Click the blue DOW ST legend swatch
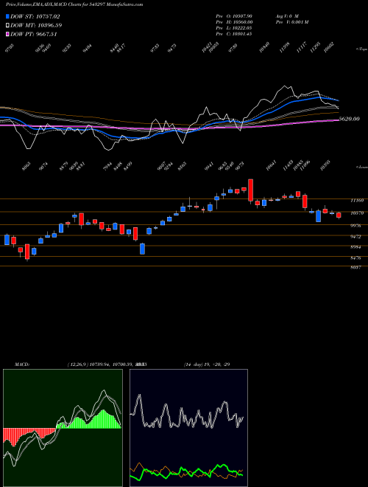This screenshot has height=487, width=368. click(7, 16)
